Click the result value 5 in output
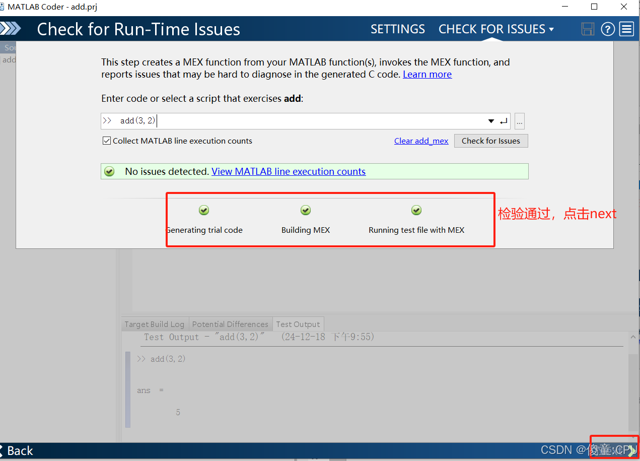The width and height of the screenshot is (640, 461). [x=178, y=413]
